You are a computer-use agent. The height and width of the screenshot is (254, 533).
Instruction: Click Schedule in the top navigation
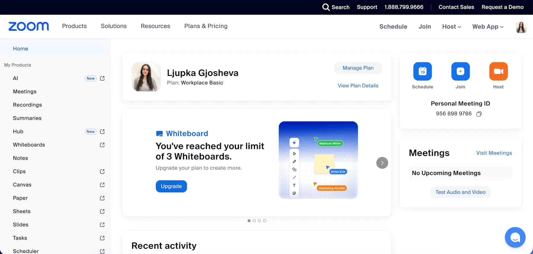coord(393,27)
